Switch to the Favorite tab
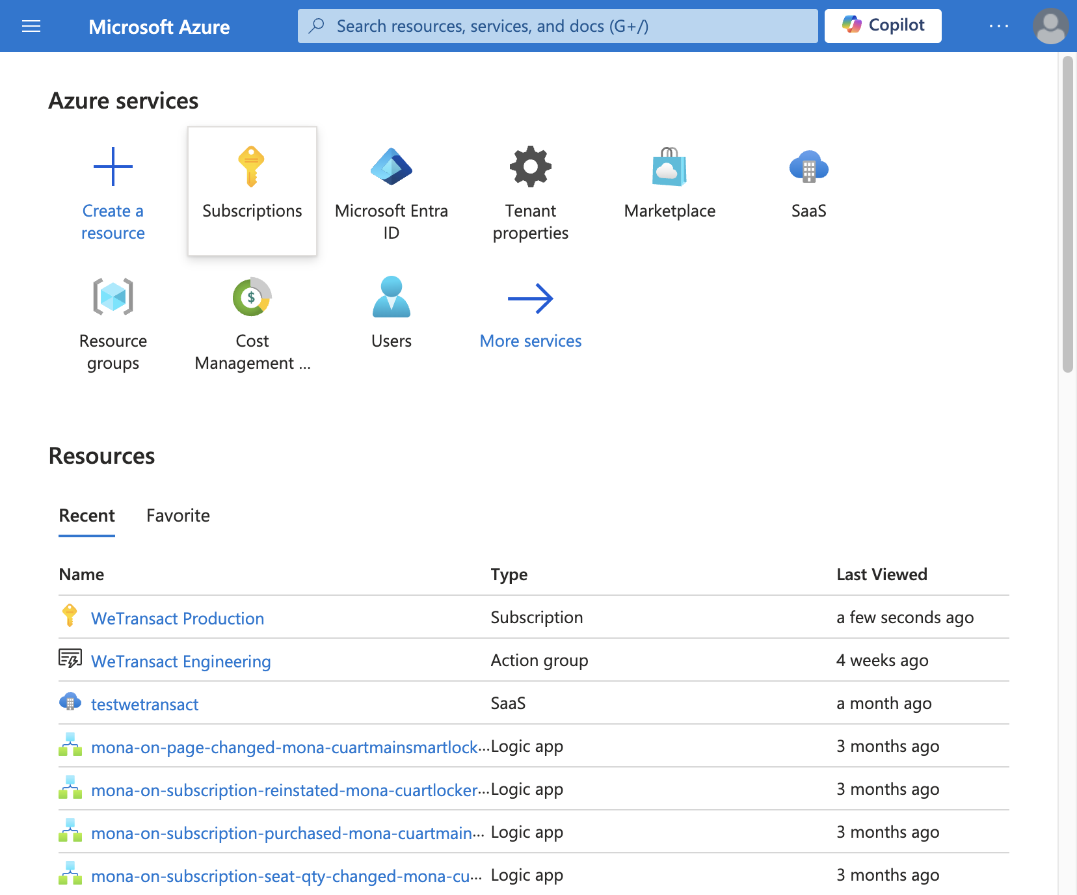The image size is (1077, 895). (178, 516)
